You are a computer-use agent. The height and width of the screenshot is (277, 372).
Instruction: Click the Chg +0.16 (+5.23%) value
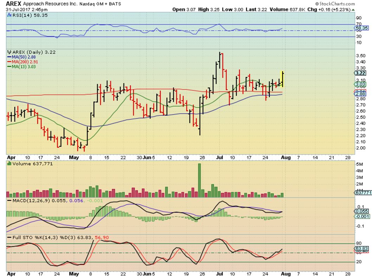(x=329, y=9)
